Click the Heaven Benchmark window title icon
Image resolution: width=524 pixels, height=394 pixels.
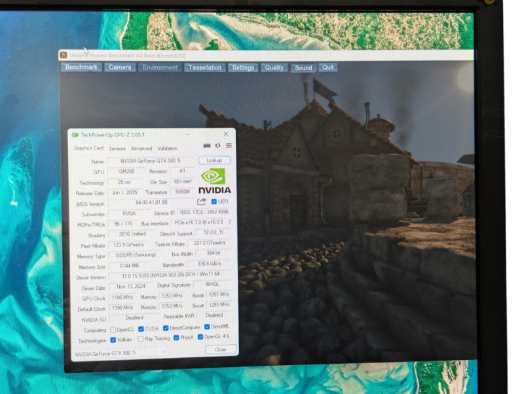[64, 55]
